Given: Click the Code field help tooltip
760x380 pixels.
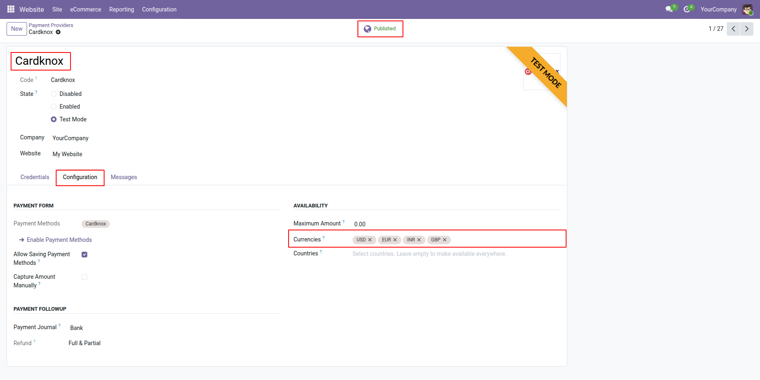Looking at the screenshot, I should coord(36,78).
